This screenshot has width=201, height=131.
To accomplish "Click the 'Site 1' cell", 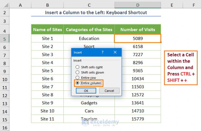I will click(x=47, y=38).
